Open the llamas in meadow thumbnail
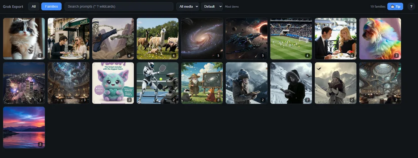This screenshot has height=158, width=418. tap(158, 39)
